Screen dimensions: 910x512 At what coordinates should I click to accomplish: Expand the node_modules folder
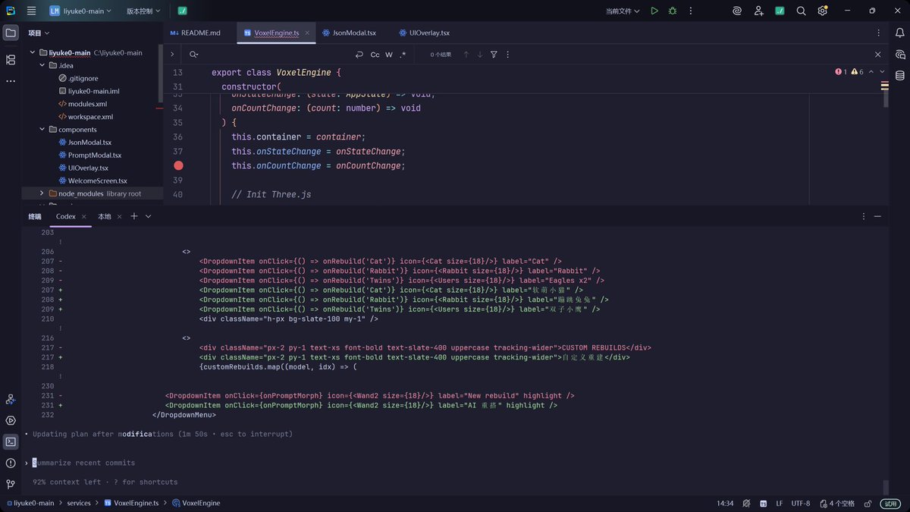[x=42, y=193]
